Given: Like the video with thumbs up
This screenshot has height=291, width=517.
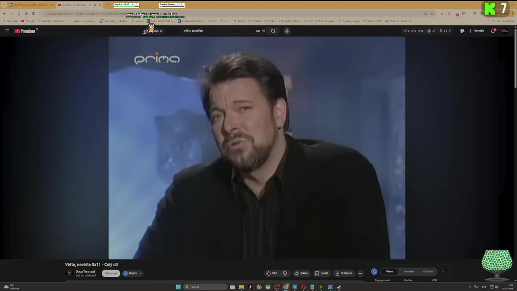Looking at the screenshot, I should pyautogui.click(x=272, y=273).
